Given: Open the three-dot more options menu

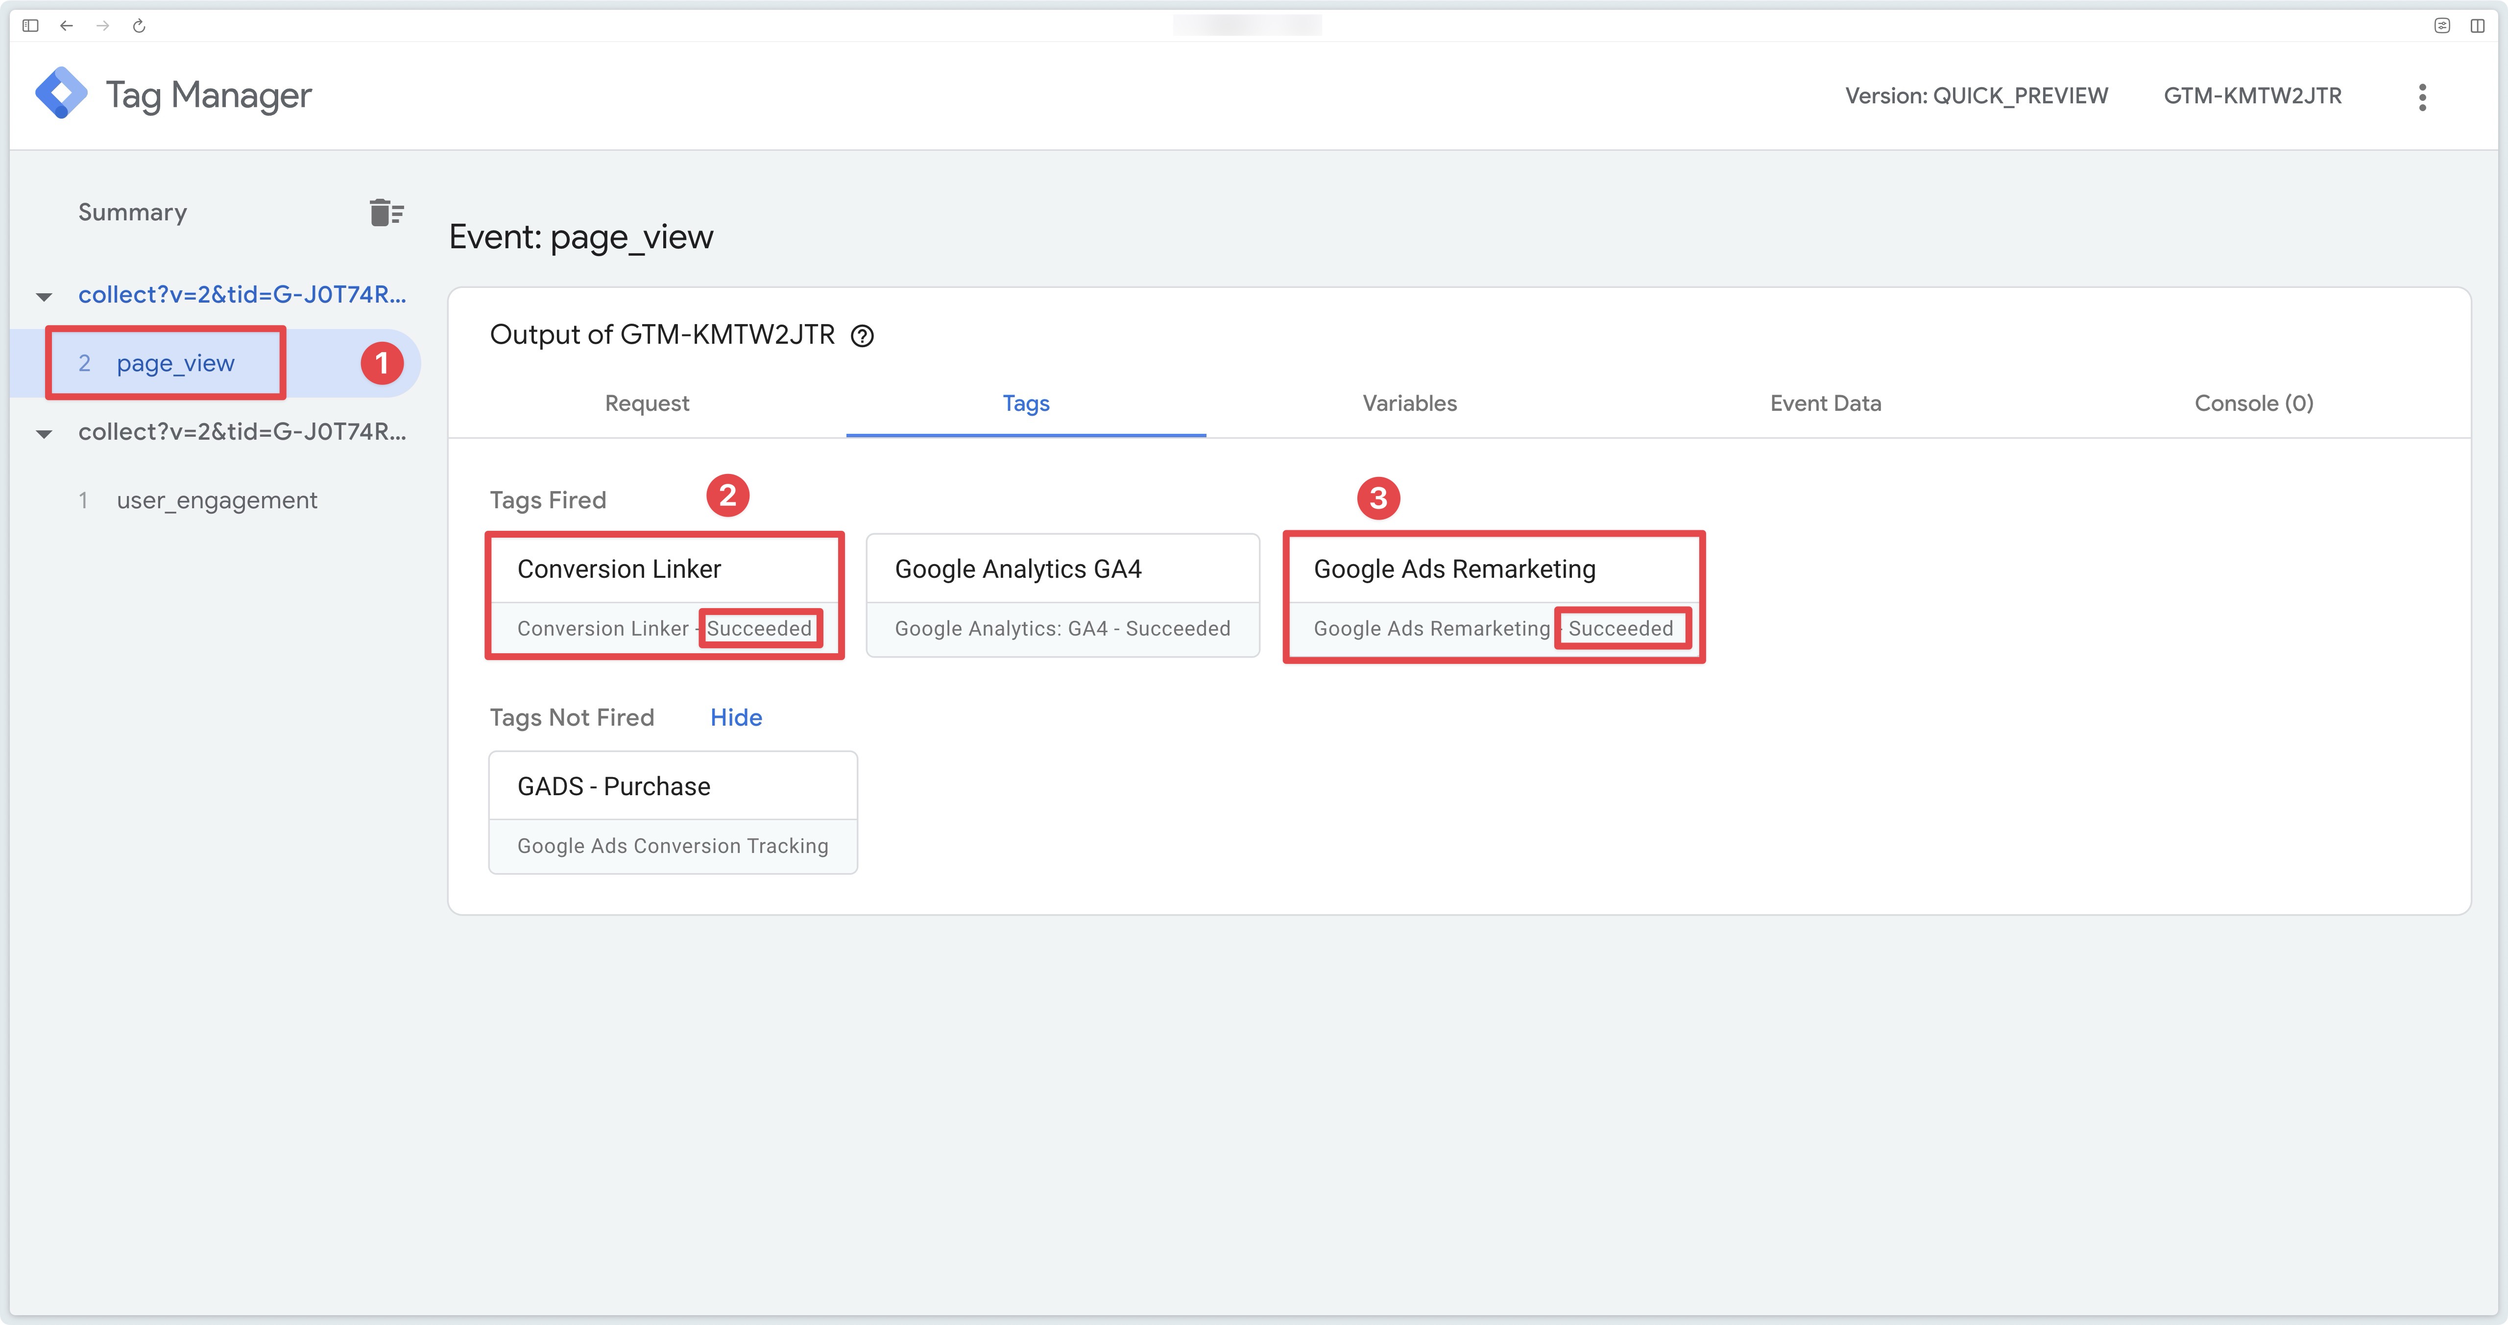Looking at the screenshot, I should (x=2422, y=96).
